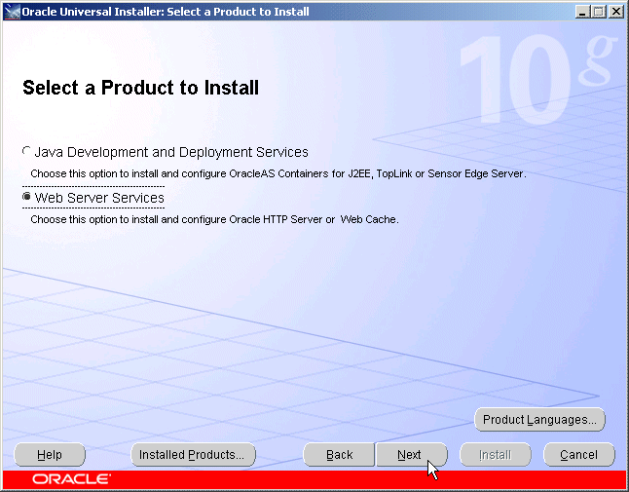Cancel the Oracle installation
629x492 pixels.
[x=579, y=455]
